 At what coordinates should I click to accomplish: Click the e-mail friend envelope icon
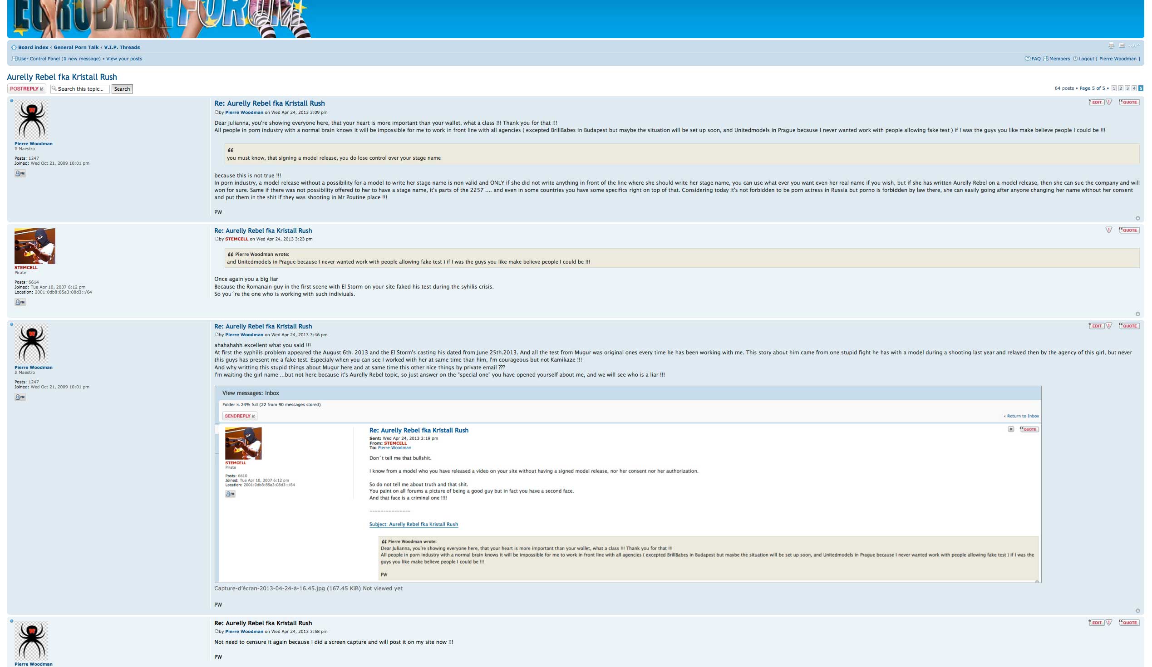pos(1122,46)
